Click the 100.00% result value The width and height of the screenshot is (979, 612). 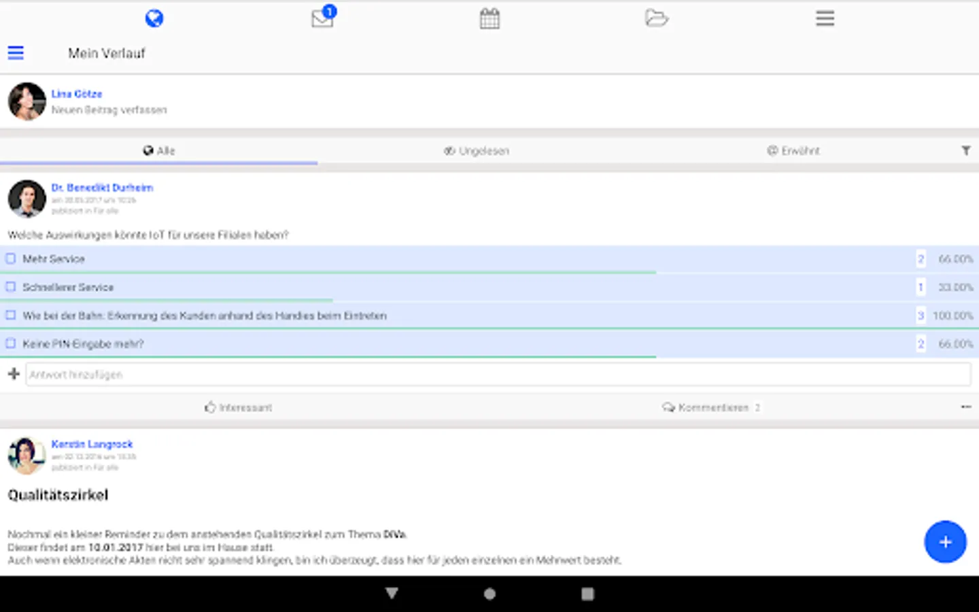[952, 316]
